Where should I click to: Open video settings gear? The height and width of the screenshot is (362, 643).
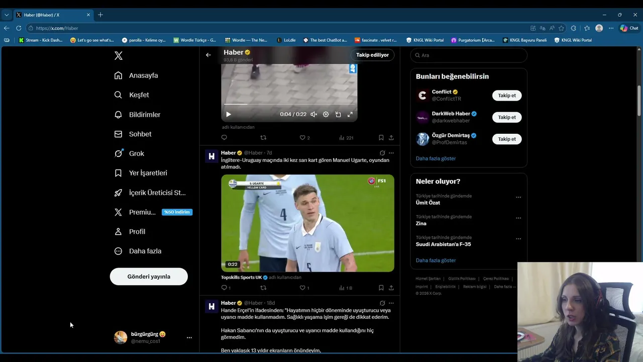pyautogui.click(x=326, y=114)
